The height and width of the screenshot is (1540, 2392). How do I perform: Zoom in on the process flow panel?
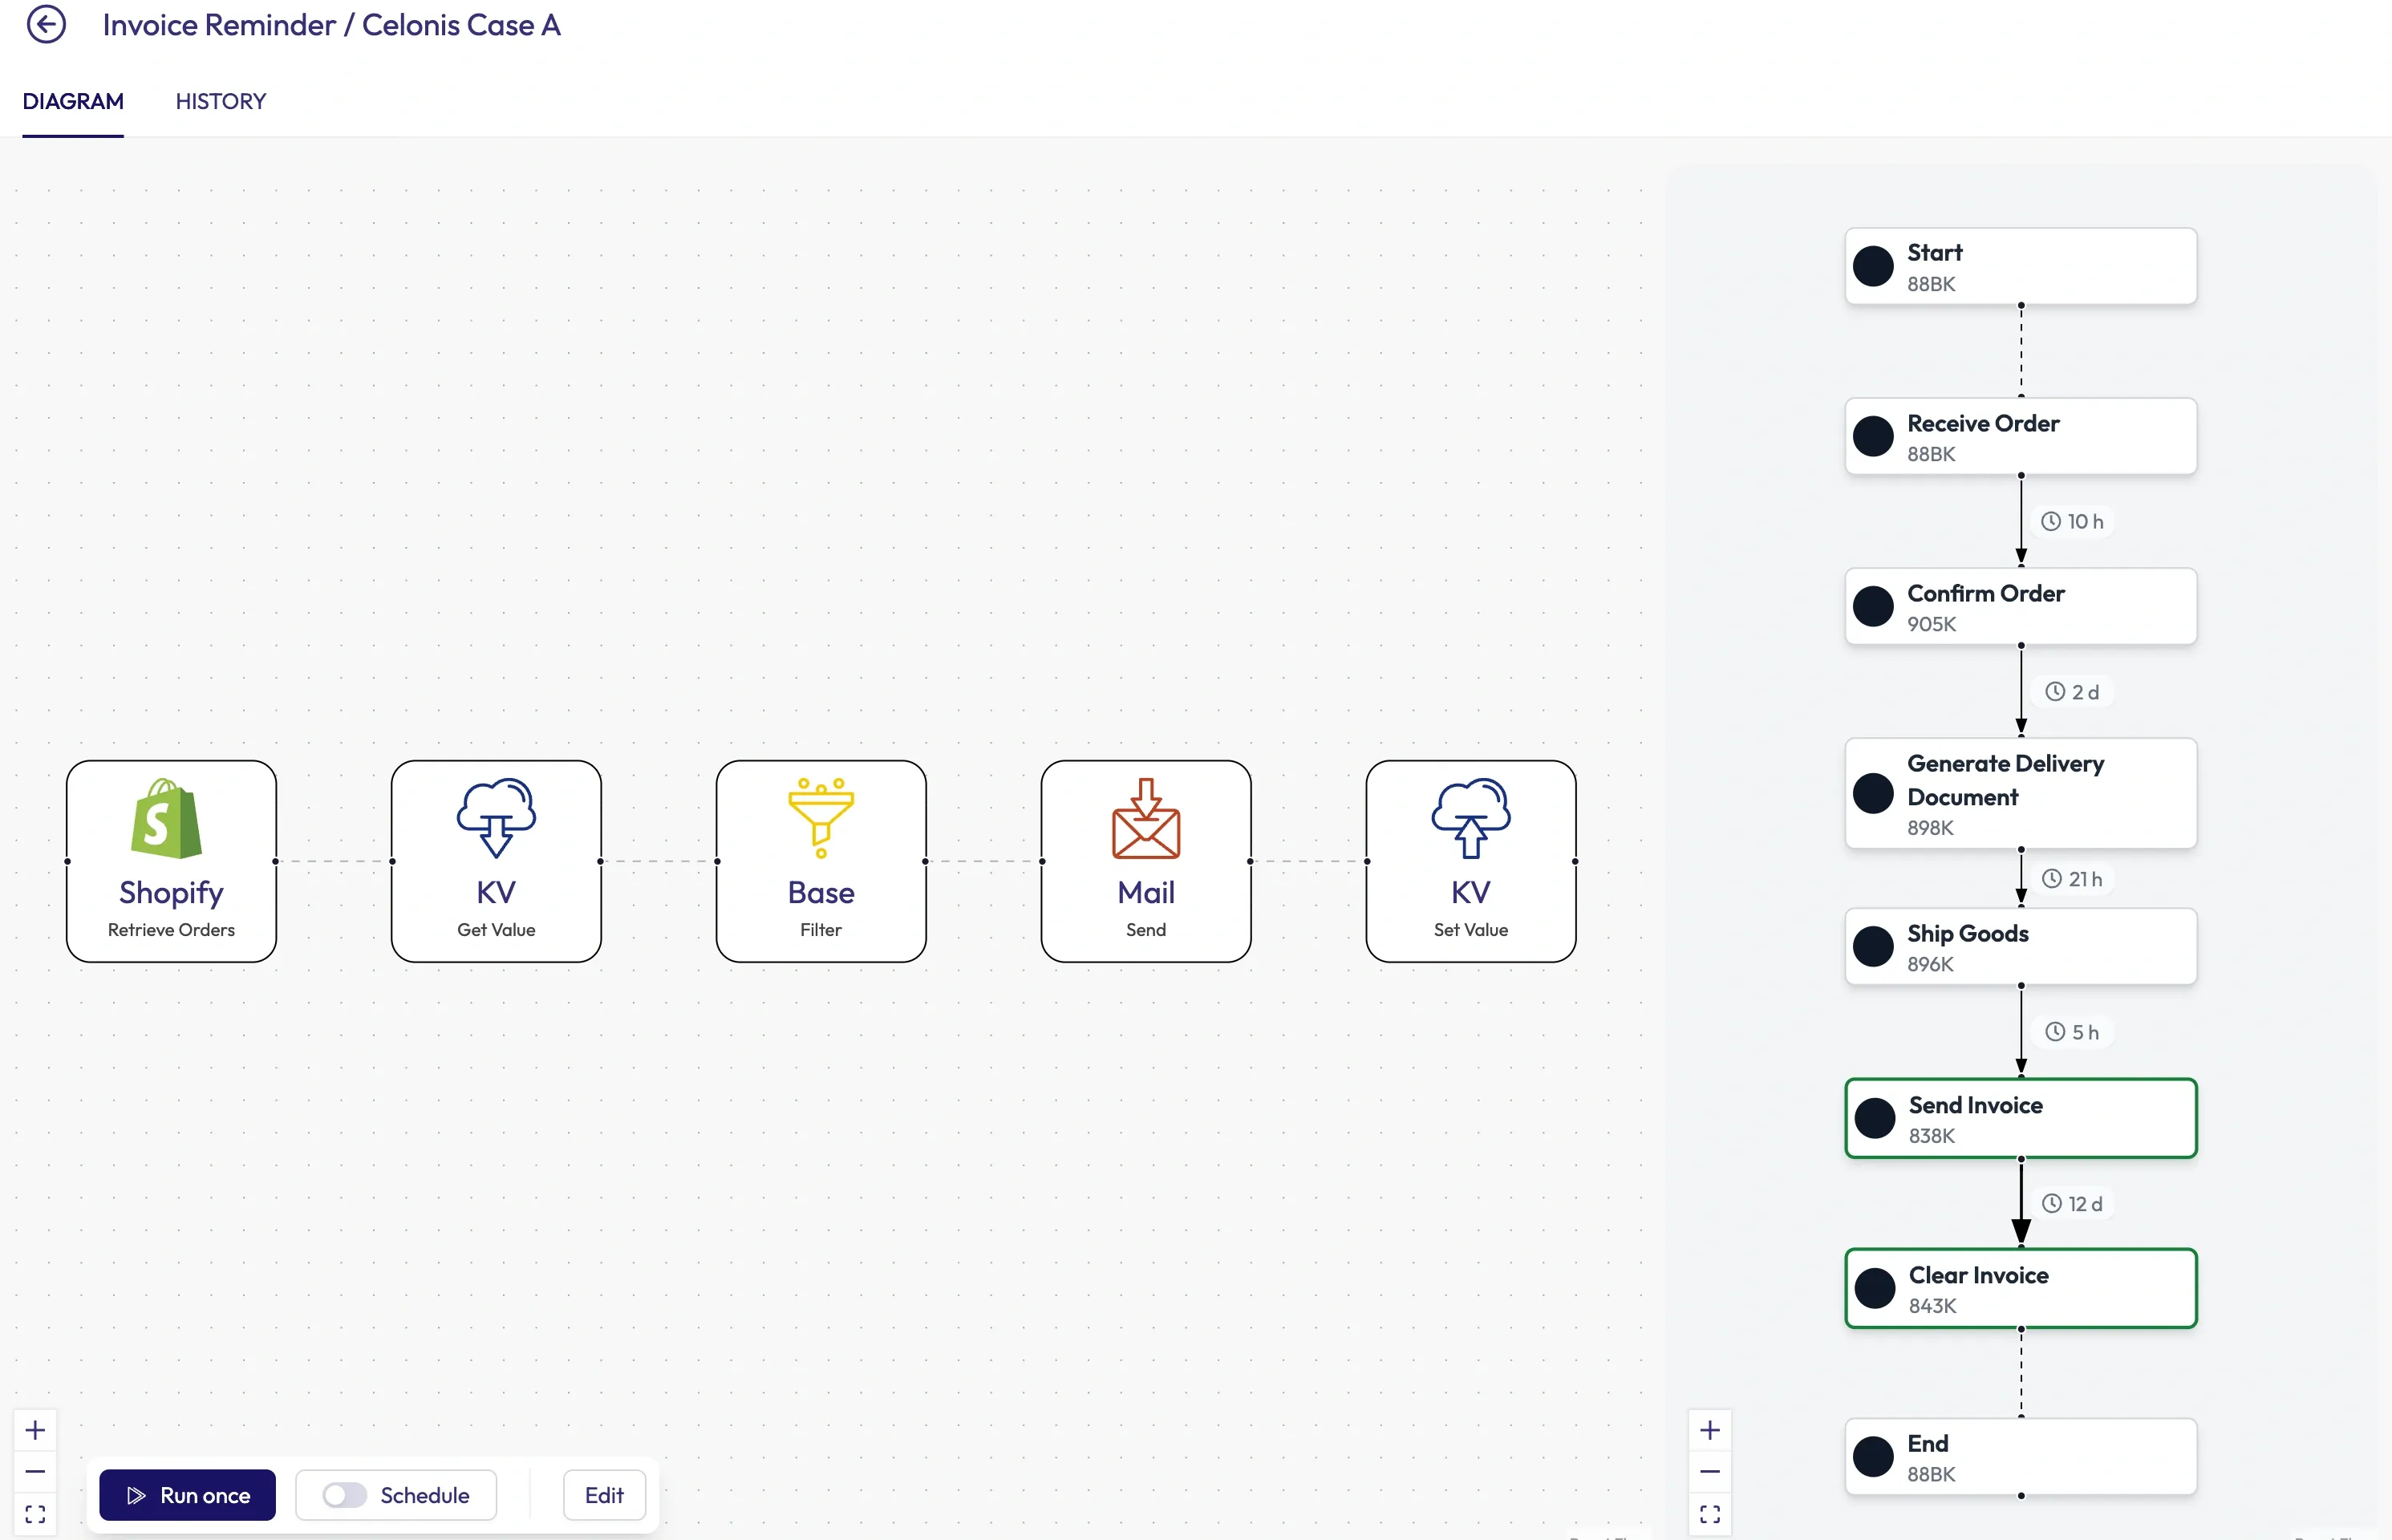coord(1710,1429)
